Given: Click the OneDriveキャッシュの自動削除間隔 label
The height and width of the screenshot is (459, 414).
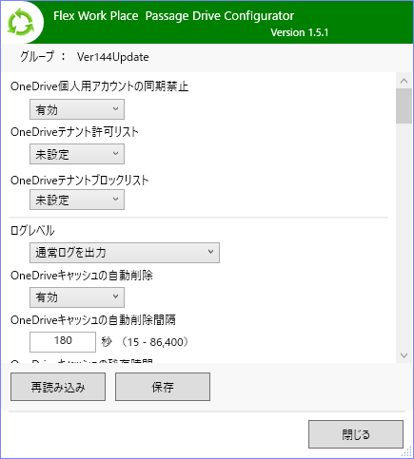Looking at the screenshot, I should 93,320.
